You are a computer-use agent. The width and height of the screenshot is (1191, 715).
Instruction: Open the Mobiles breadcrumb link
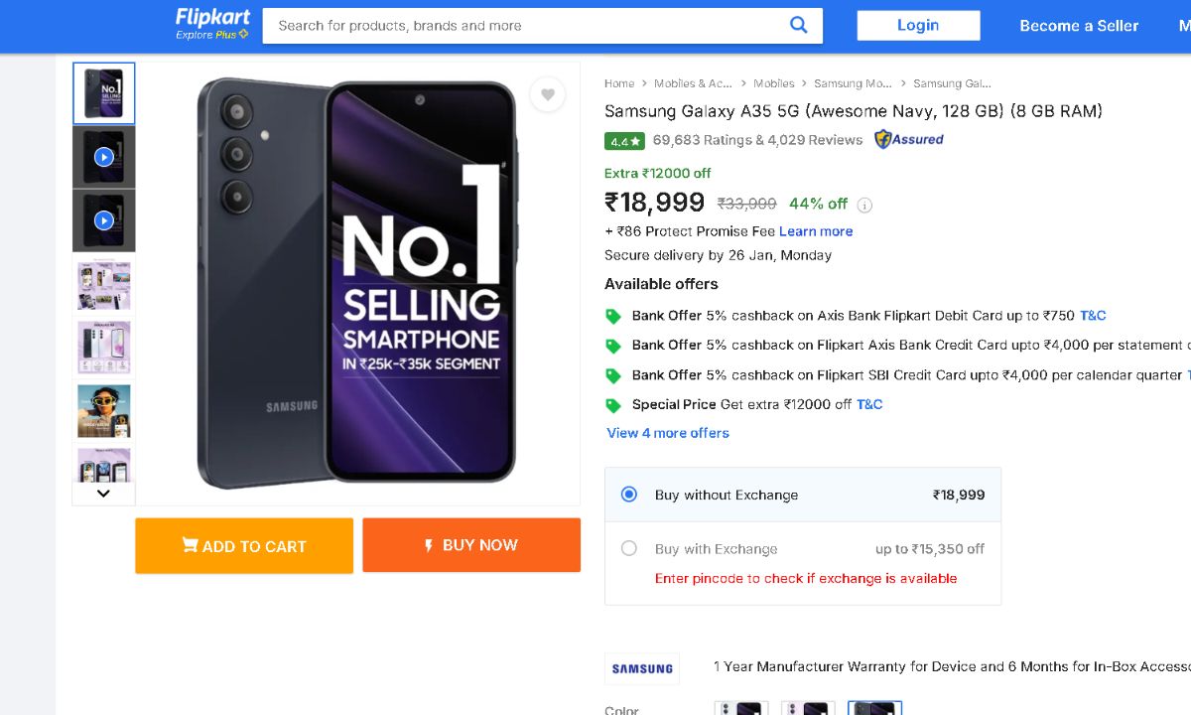point(773,83)
